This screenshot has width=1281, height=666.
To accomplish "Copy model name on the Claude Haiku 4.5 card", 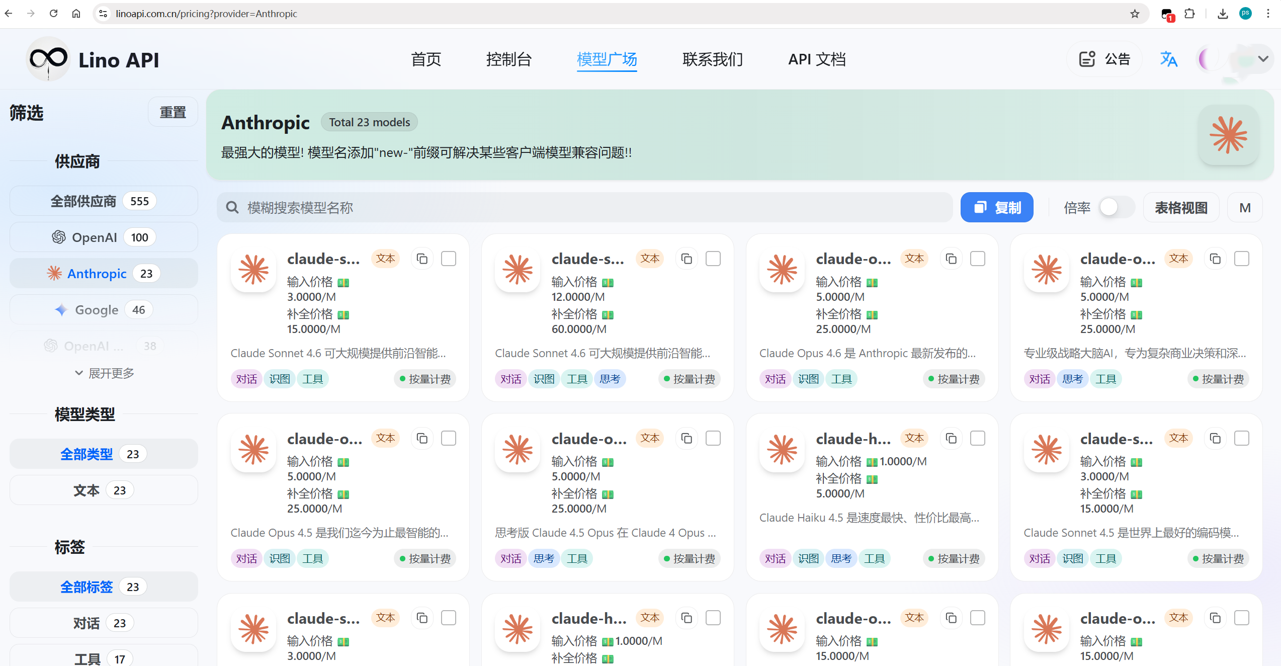I will pos(951,438).
